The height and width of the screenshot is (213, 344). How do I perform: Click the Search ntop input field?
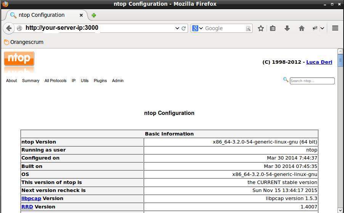312,81
